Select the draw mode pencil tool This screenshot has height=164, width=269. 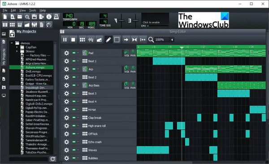[108, 40]
